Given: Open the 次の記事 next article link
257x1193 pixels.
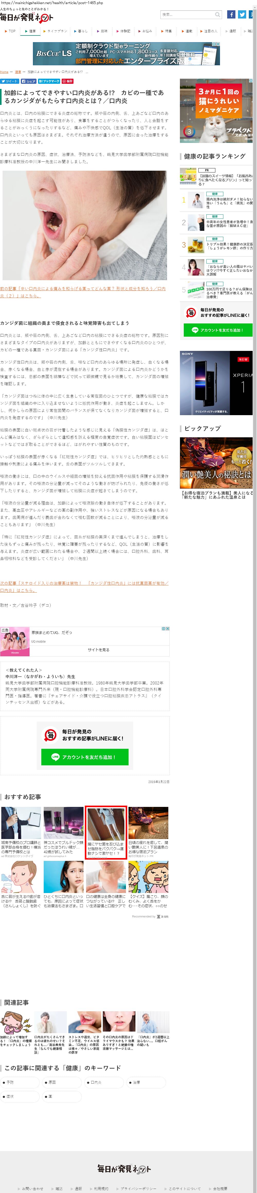Looking at the screenshot, I should click(x=84, y=587).
